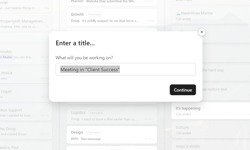Click the Continue button

click(x=183, y=90)
